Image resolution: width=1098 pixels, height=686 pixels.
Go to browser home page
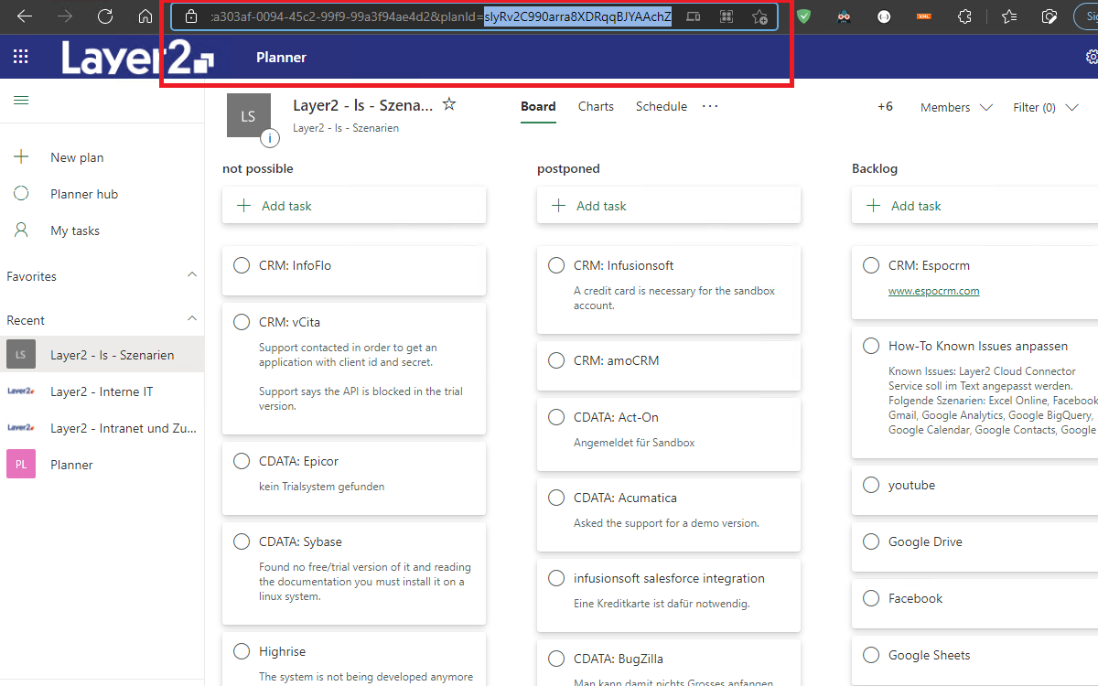click(x=145, y=16)
